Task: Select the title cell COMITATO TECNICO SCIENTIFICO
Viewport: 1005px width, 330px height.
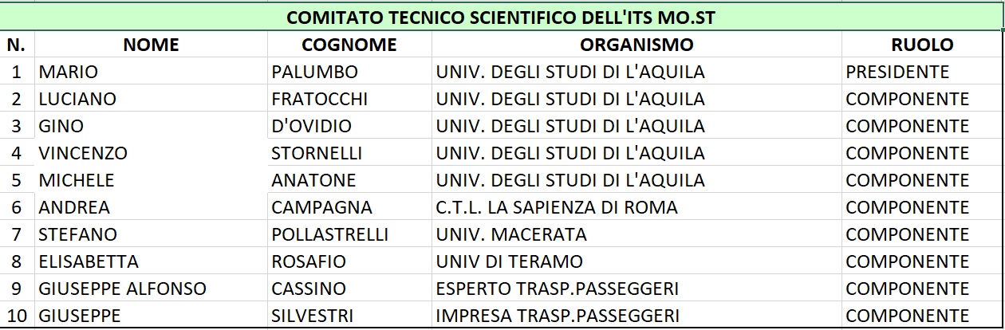Action: click(502, 17)
